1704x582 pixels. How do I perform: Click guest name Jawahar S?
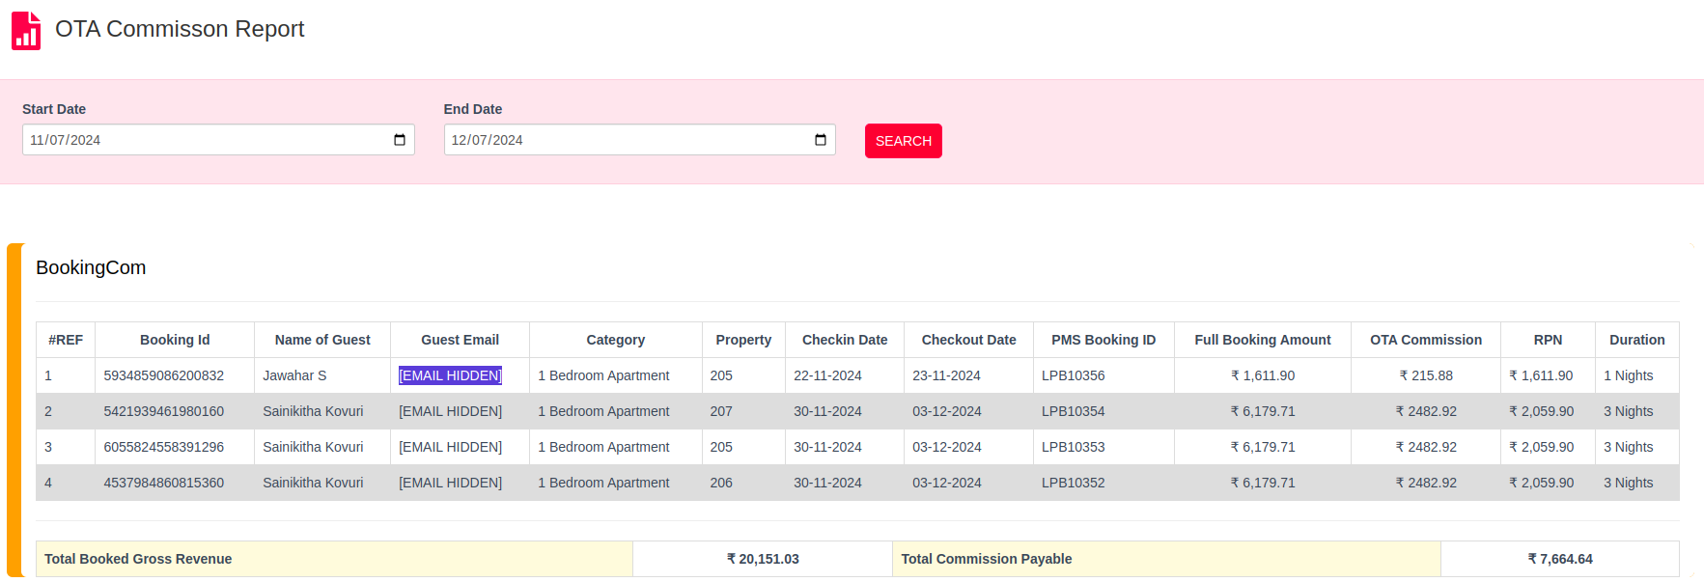[294, 375]
